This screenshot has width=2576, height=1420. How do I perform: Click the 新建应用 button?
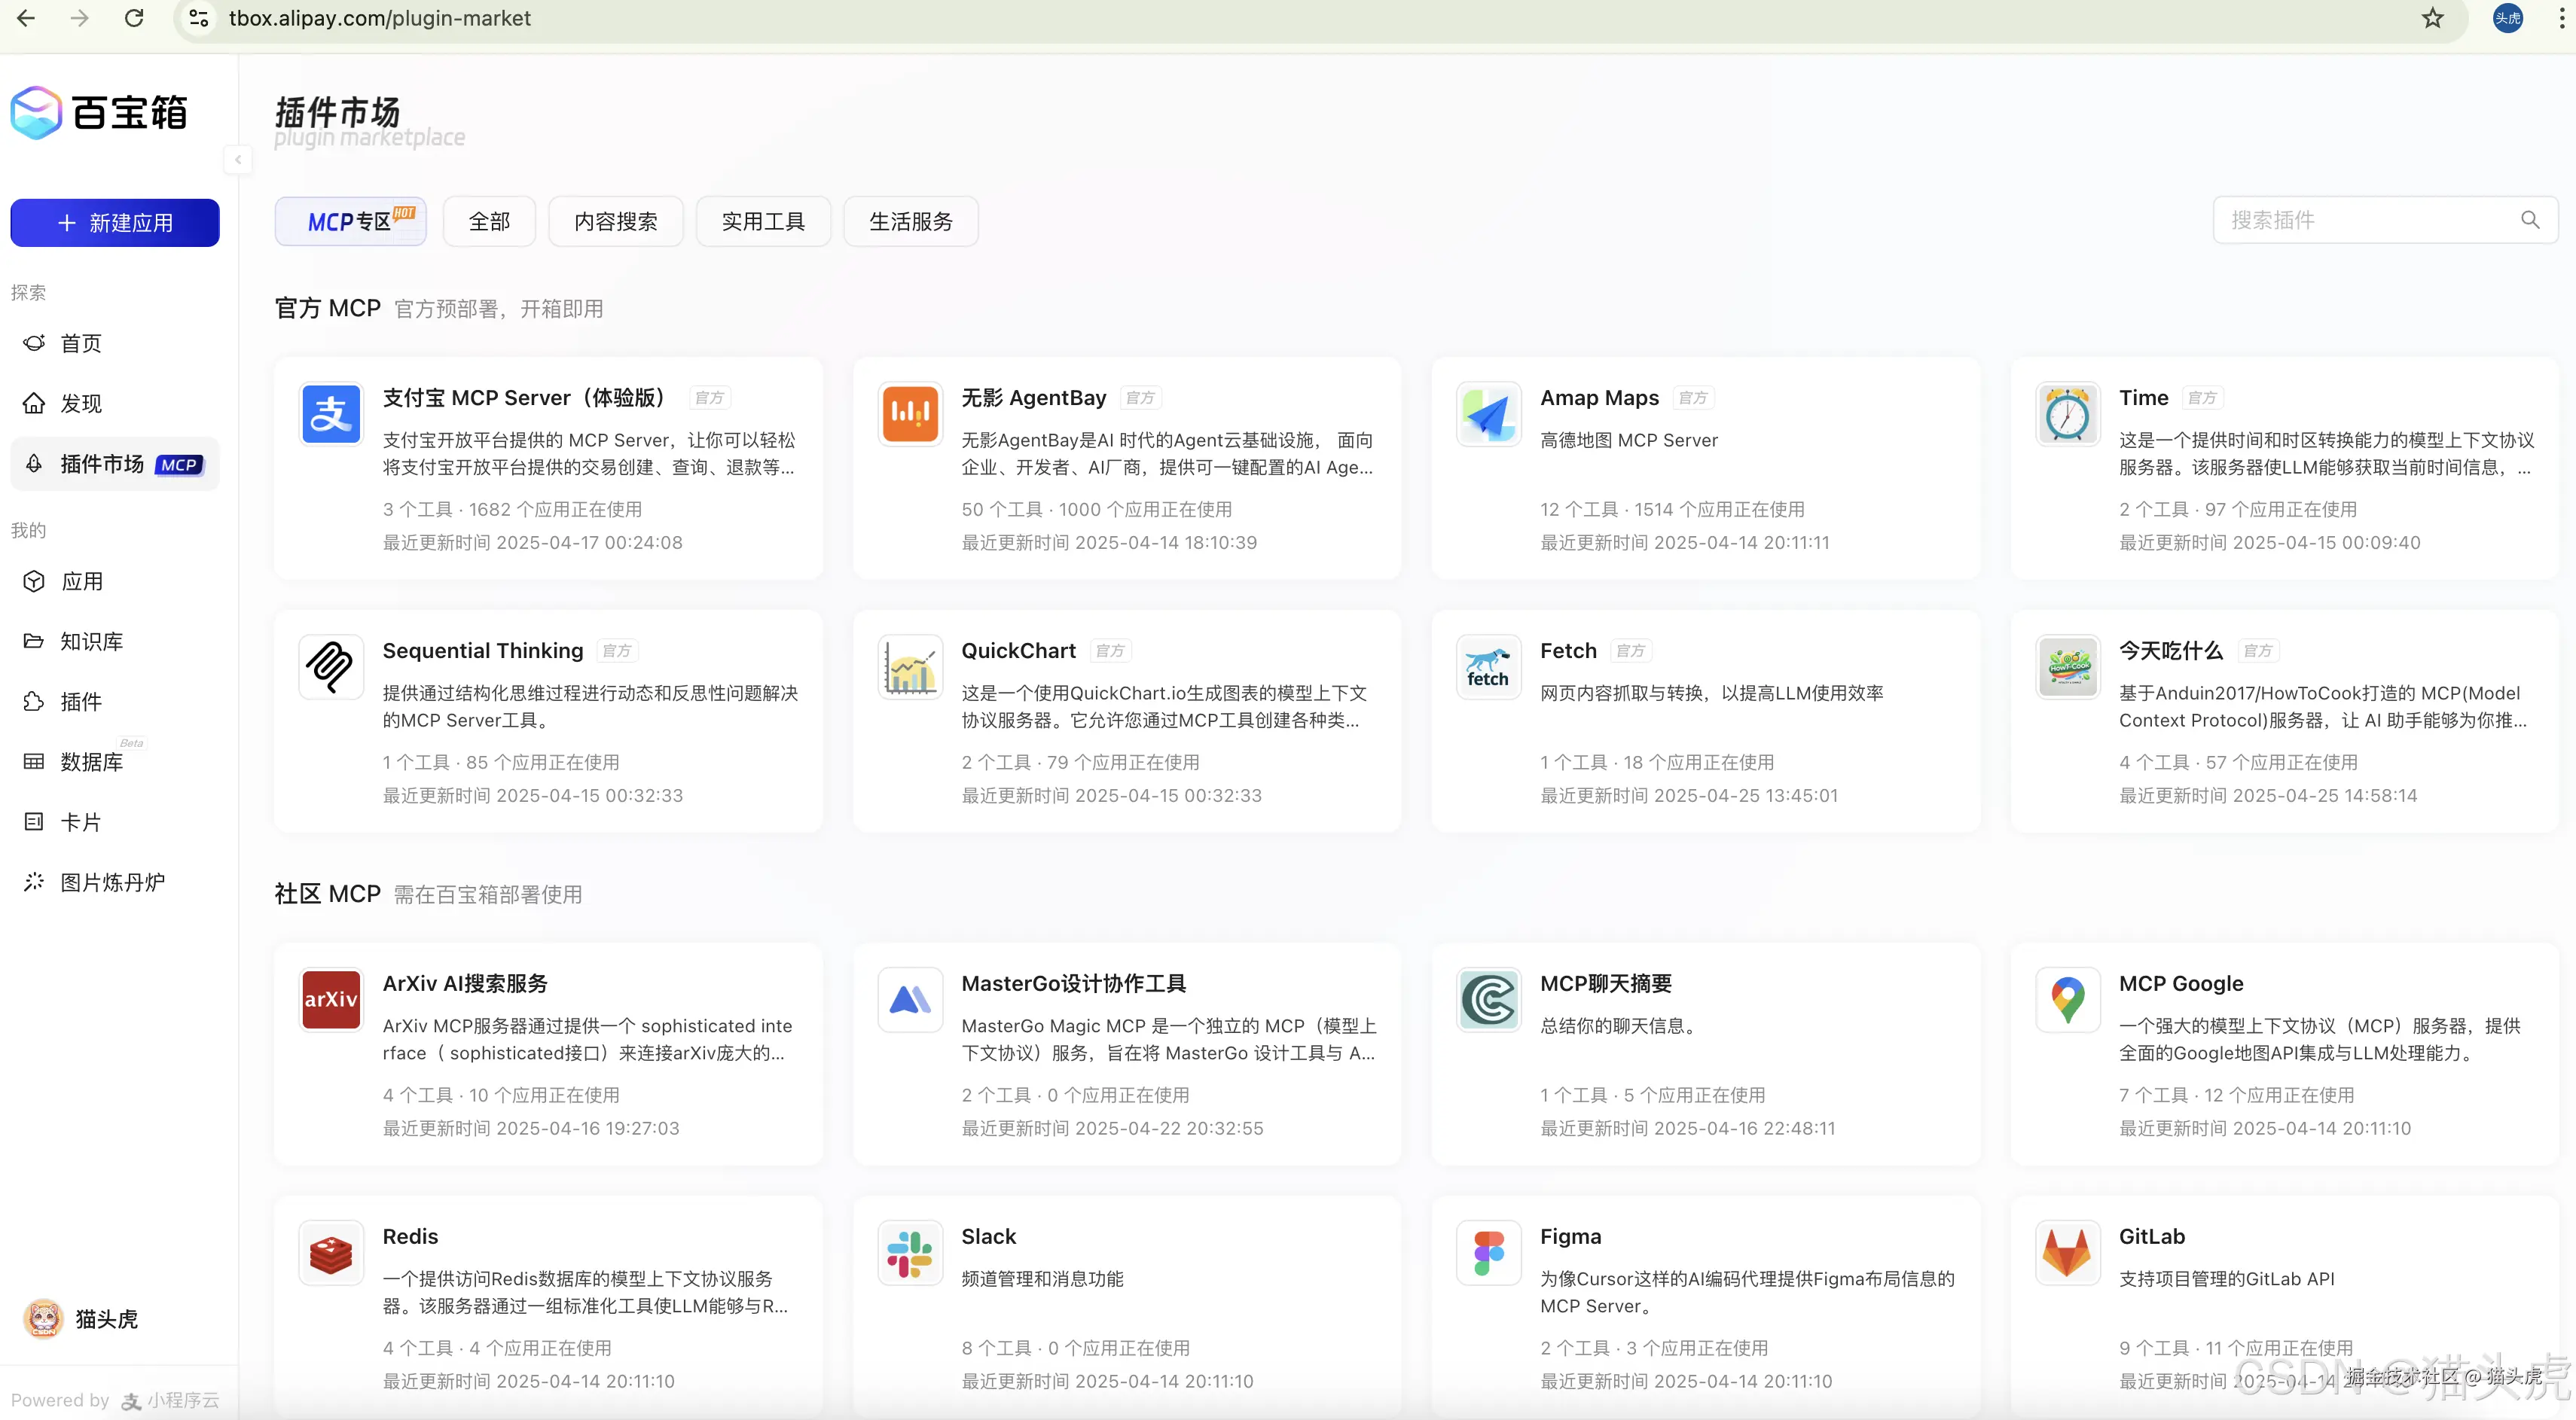tap(114, 222)
